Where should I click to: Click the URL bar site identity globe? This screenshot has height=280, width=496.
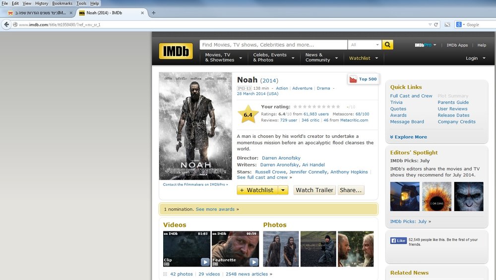click(x=15, y=24)
